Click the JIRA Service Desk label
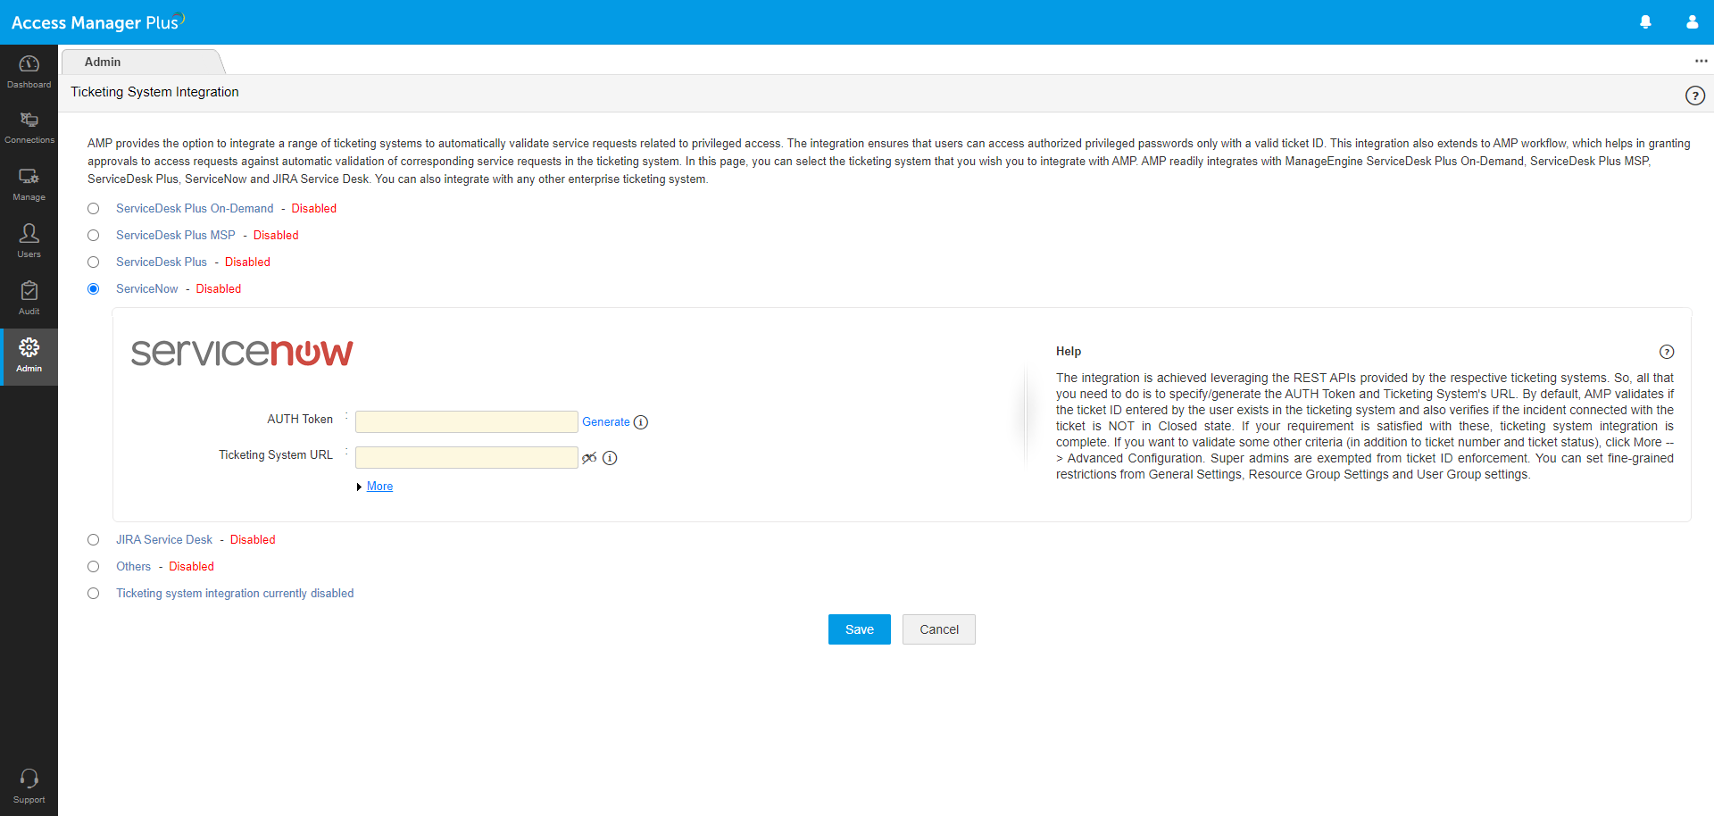Screen dimensions: 1714x816 (164, 540)
